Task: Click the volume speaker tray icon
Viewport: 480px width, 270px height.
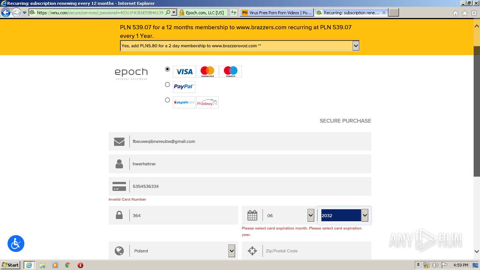Action: 435,265
